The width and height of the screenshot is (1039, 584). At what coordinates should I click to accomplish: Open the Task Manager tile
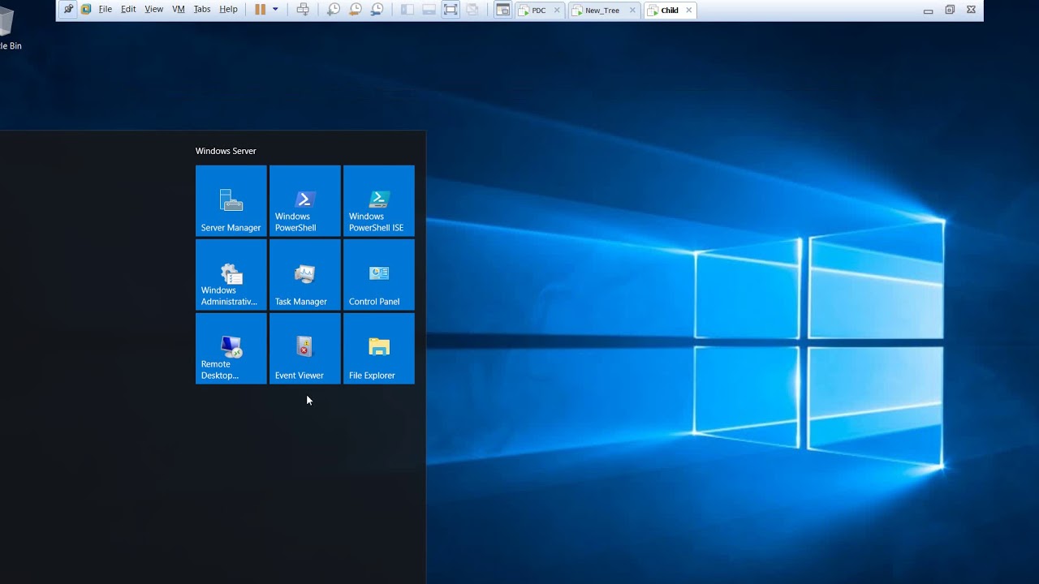(x=305, y=275)
